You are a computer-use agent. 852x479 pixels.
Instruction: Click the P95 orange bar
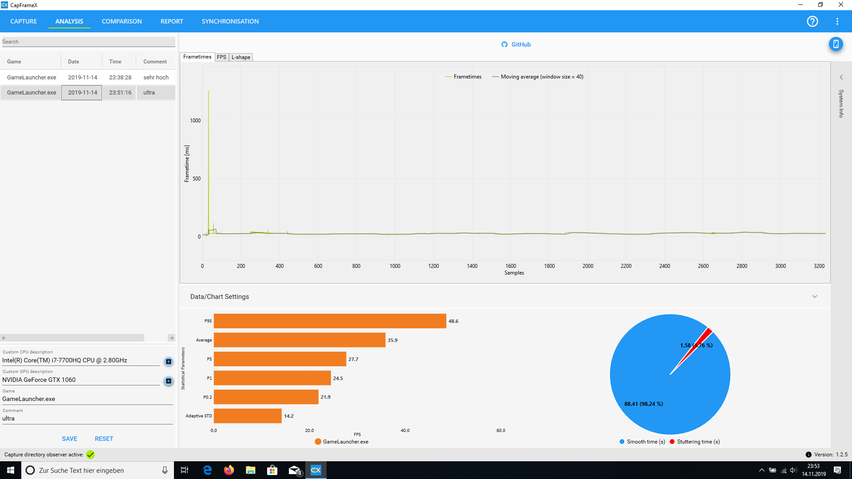[330, 321]
